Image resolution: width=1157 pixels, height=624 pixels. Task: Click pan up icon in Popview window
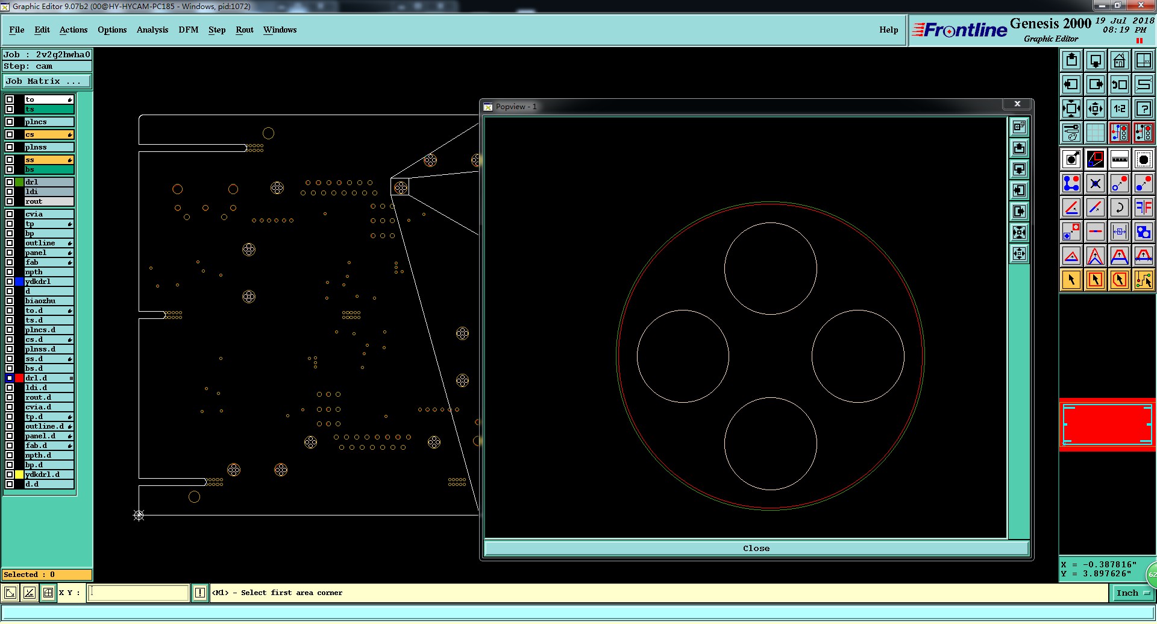pyautogui.click(x=1019, y=148)
